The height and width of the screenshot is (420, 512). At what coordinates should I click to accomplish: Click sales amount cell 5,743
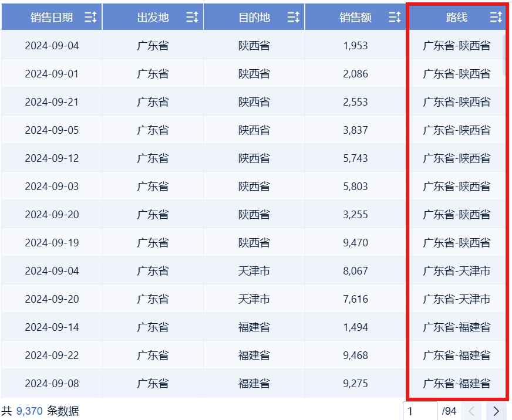[355, 158]
